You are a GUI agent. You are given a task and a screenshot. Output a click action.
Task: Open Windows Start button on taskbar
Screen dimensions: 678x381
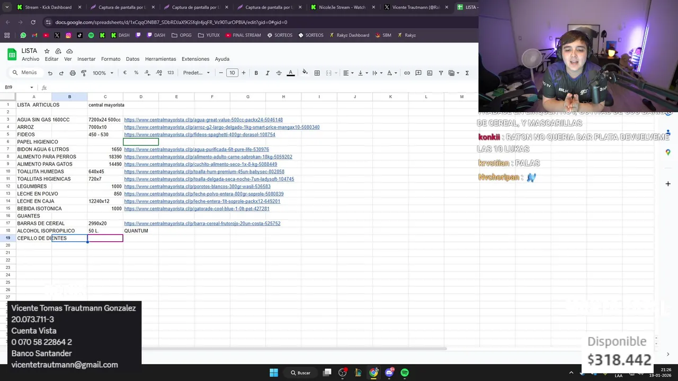pyautogui.click(x=274, y=373)
